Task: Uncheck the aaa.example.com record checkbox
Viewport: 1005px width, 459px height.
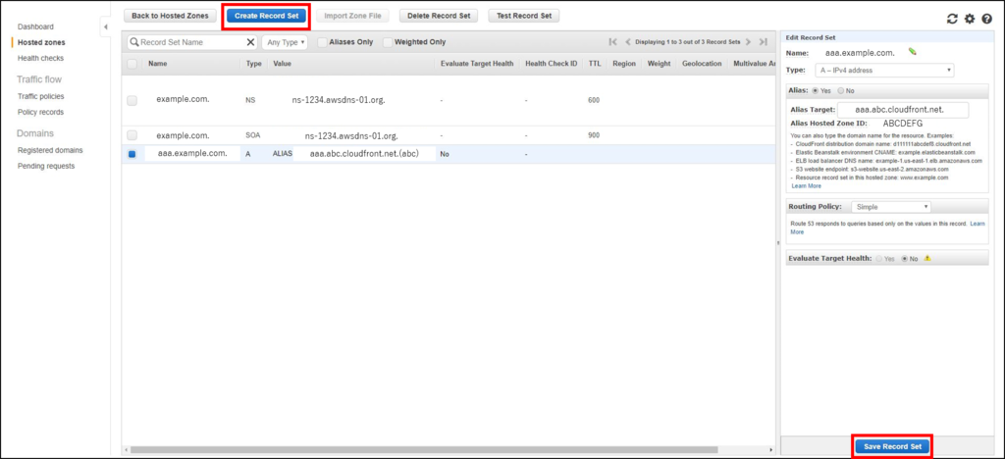Action: [132, 154]
